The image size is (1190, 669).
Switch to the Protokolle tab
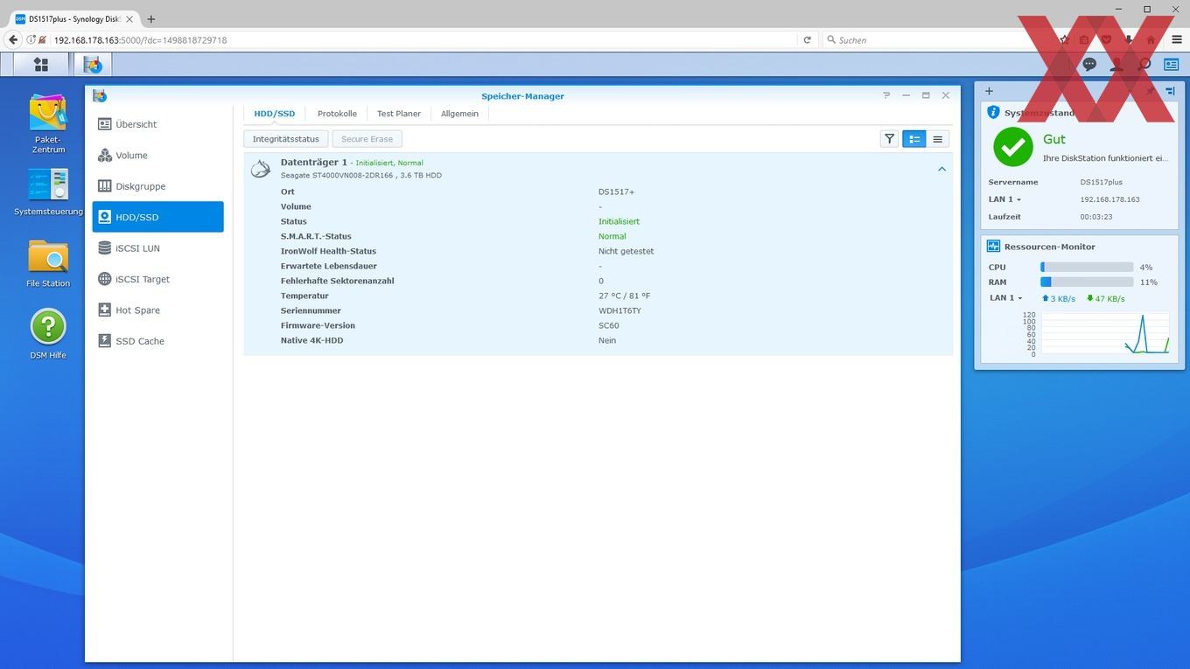(337, 114)
